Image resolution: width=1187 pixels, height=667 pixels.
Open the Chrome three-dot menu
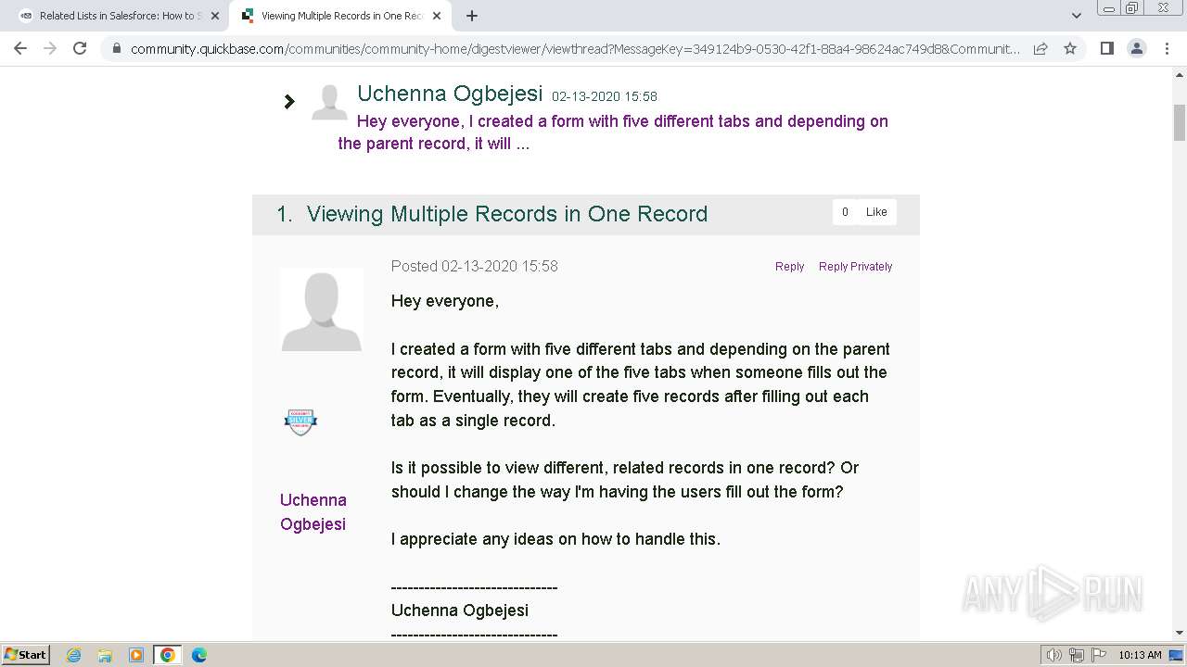[1166, 48]
